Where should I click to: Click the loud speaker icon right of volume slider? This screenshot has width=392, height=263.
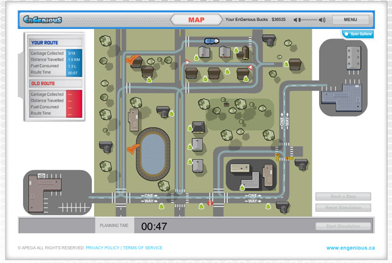coord(322,20)
